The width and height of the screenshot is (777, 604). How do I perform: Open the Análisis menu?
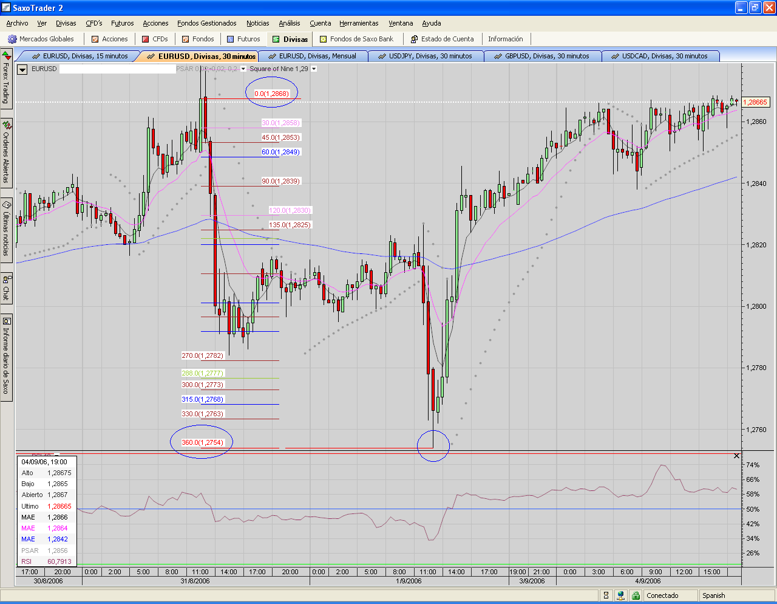click(x=290, y=23)
